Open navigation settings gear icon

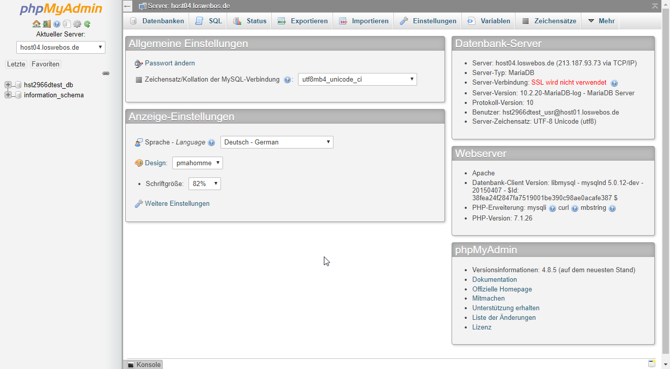(x=77, y=24)
